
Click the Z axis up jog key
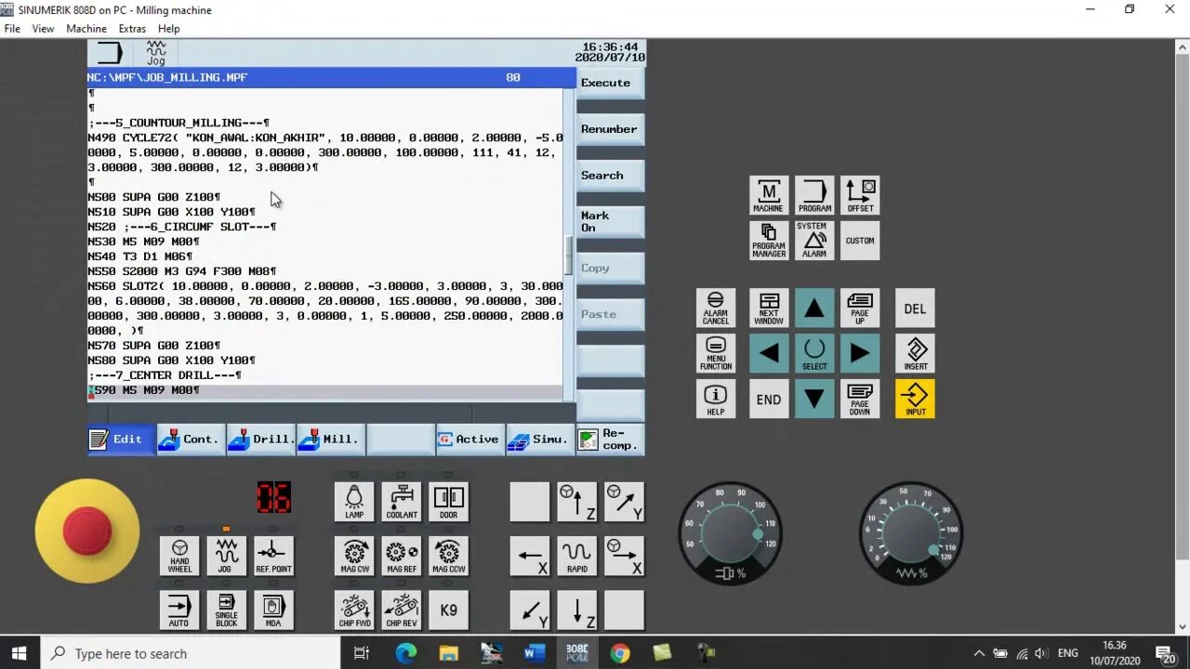(577, 502)
